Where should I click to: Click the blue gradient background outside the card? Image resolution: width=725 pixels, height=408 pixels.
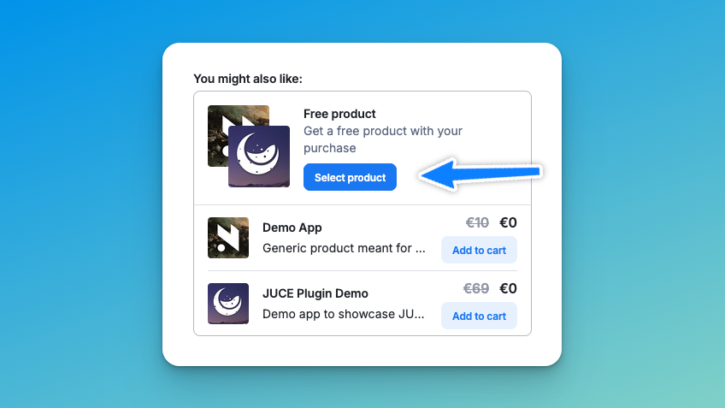pyautogui.click(x=77, y=205)
